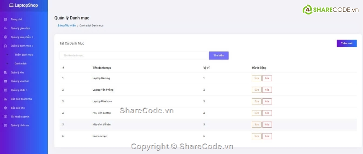The image size is (363, 154).
Task: Click the Laptop Gaming category name
Action: 101,78
